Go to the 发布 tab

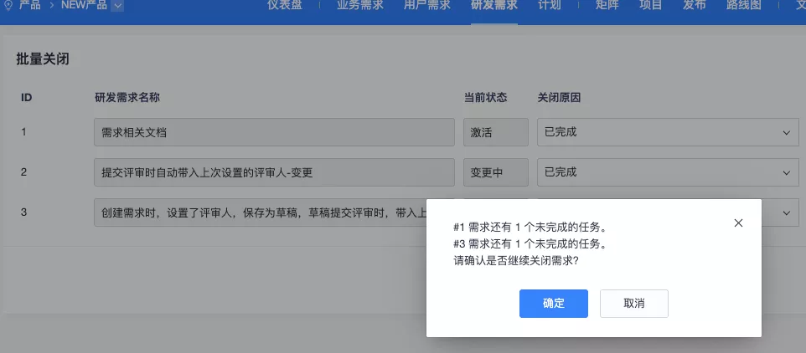click(x=694, y=6)
